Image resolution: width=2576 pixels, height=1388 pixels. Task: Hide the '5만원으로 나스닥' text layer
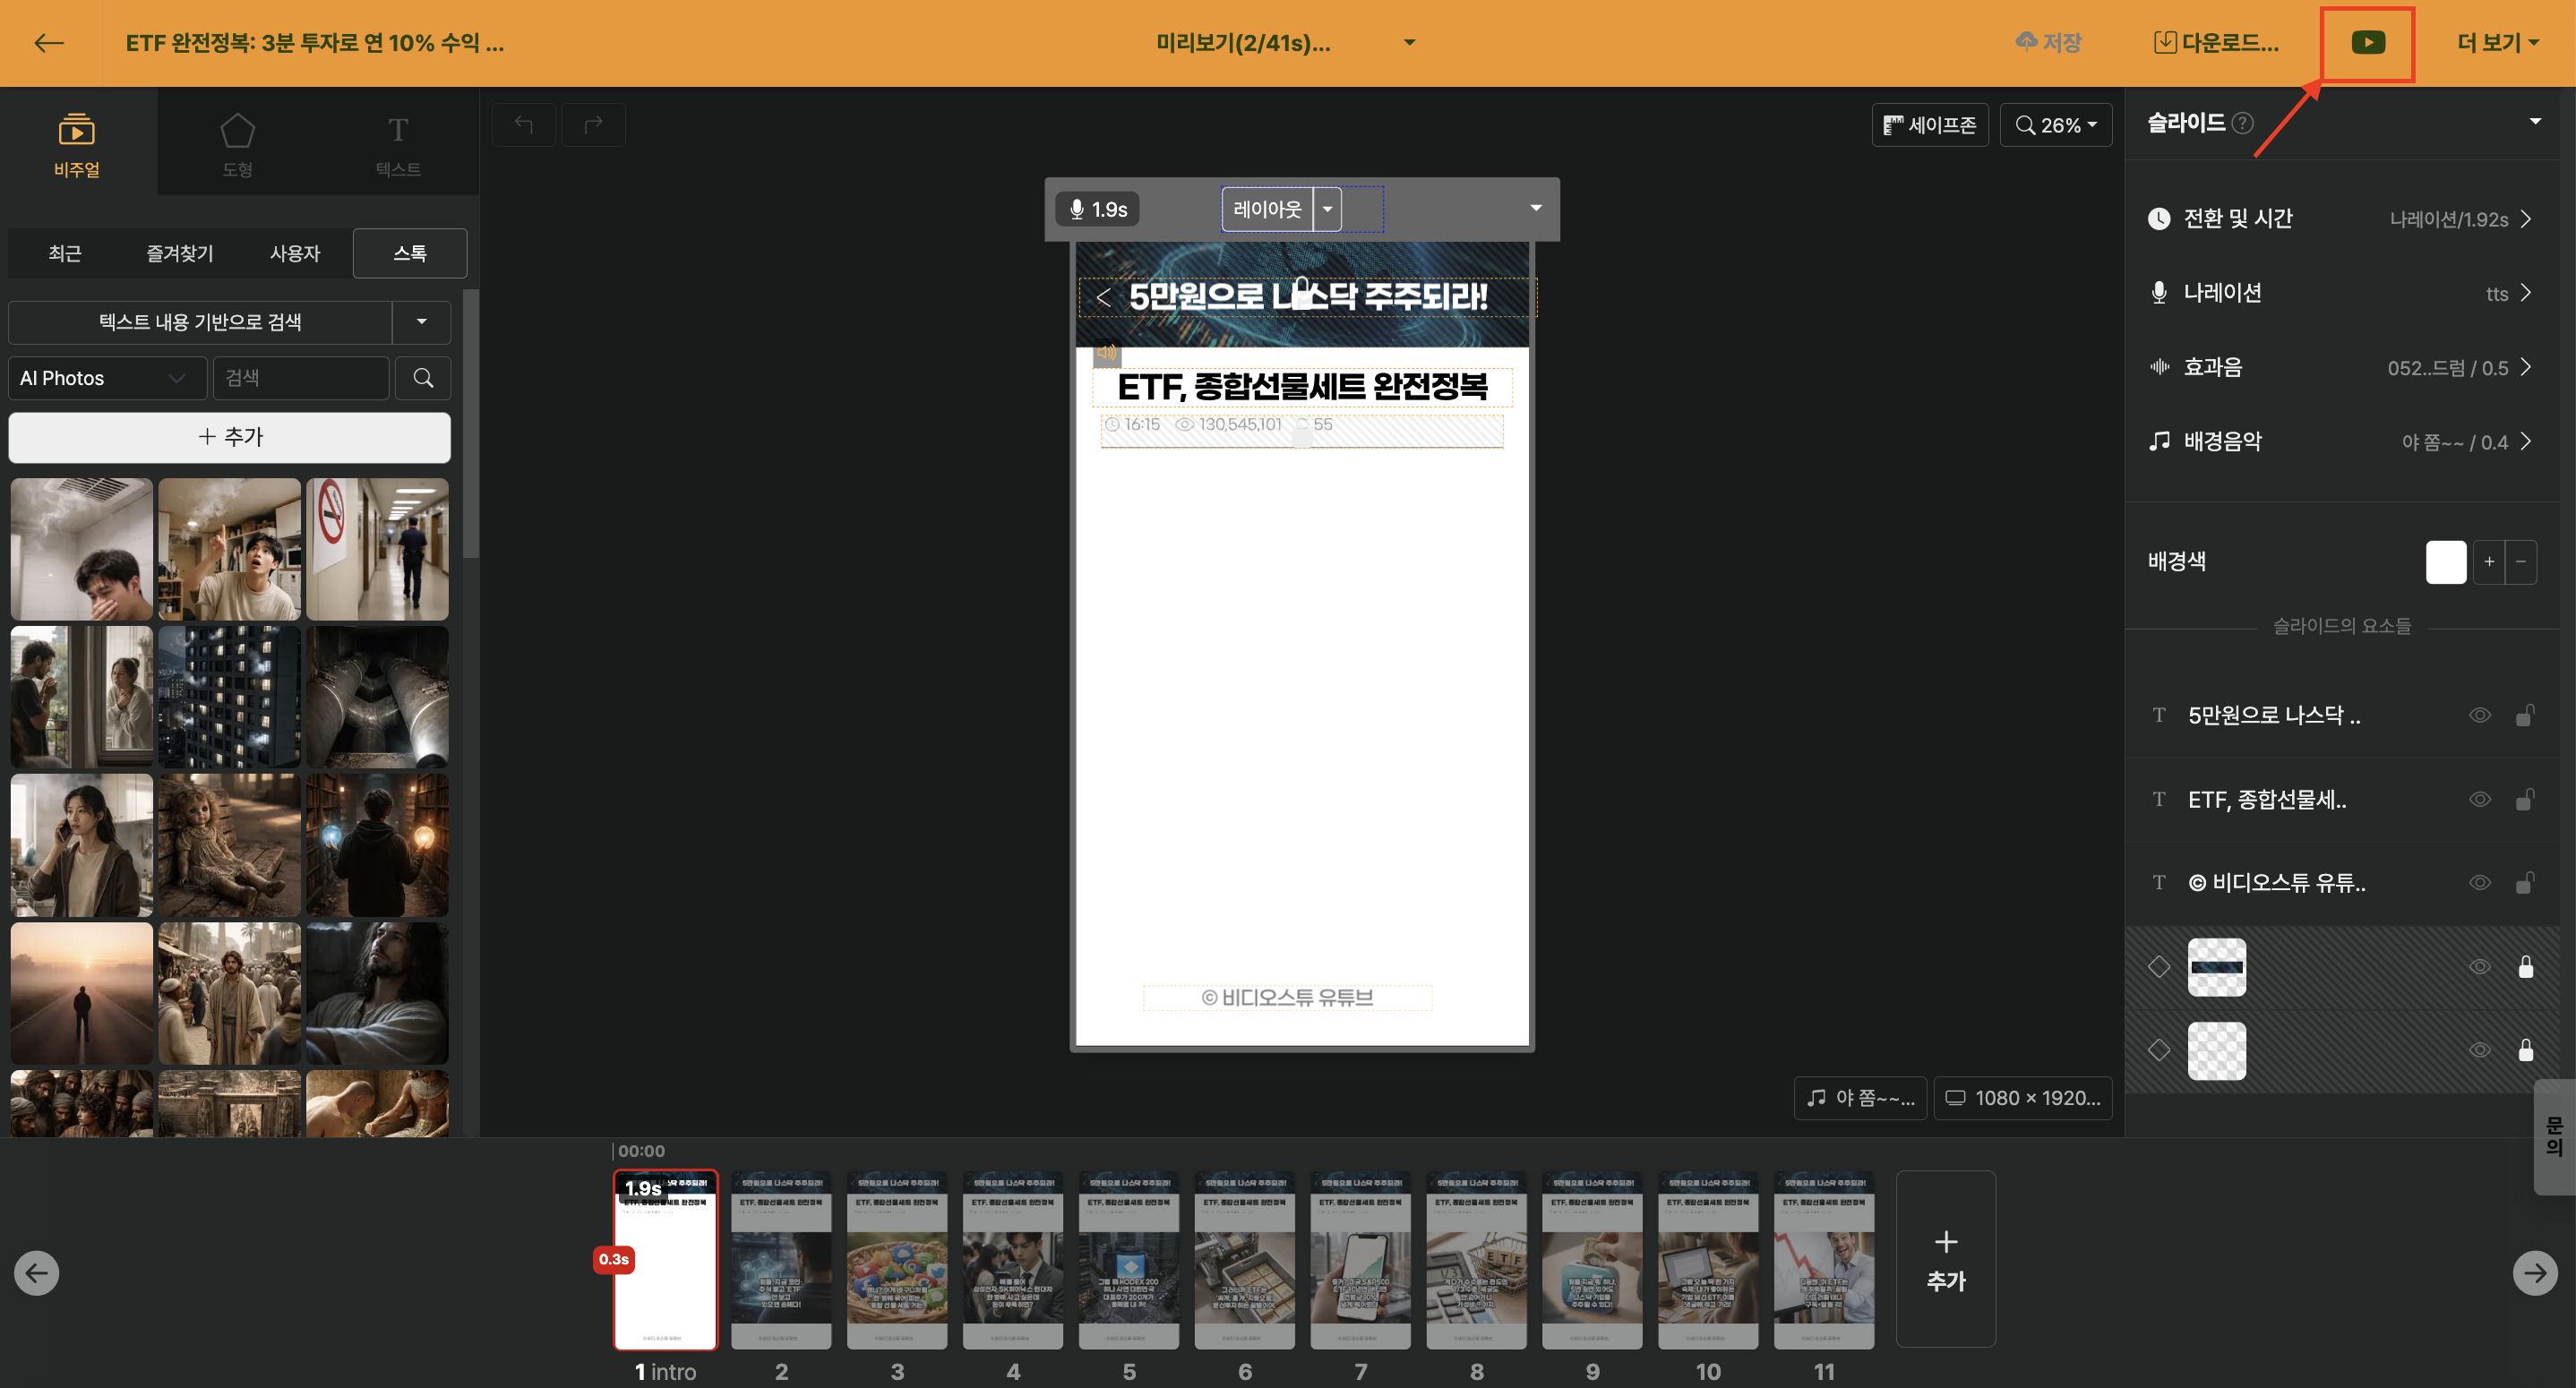click(2479, 715)
